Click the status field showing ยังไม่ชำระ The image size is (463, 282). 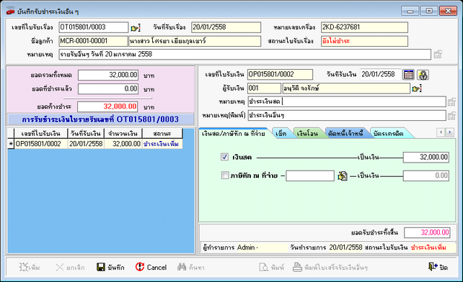tap(364, 41)
